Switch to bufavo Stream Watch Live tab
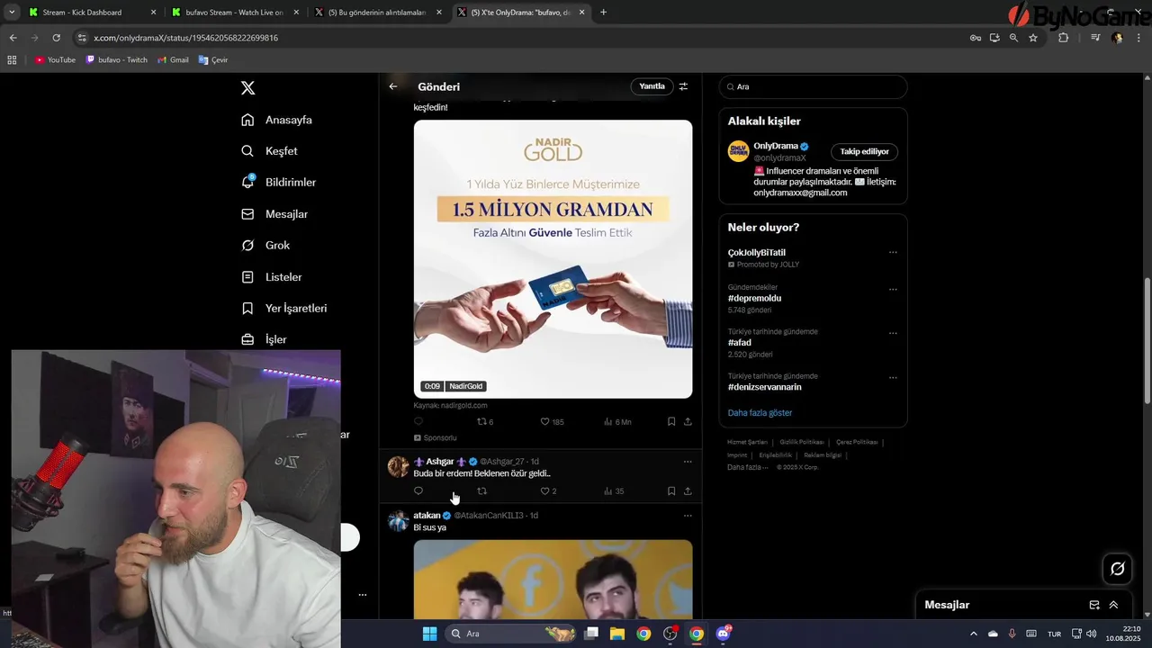Viewport: 1152px width, 648px height. [236, 13]
